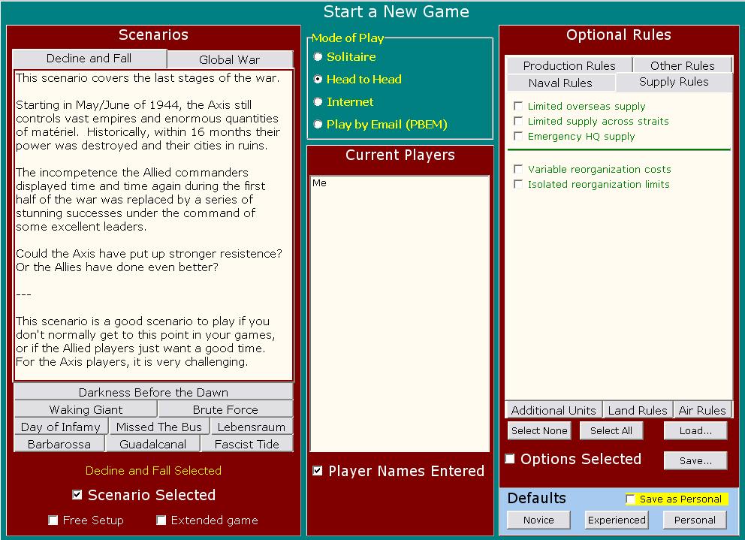Image resolution: width=745 pixels, height=540 pixels.
Task: Enable the Free Setup option
Action: 53,520
